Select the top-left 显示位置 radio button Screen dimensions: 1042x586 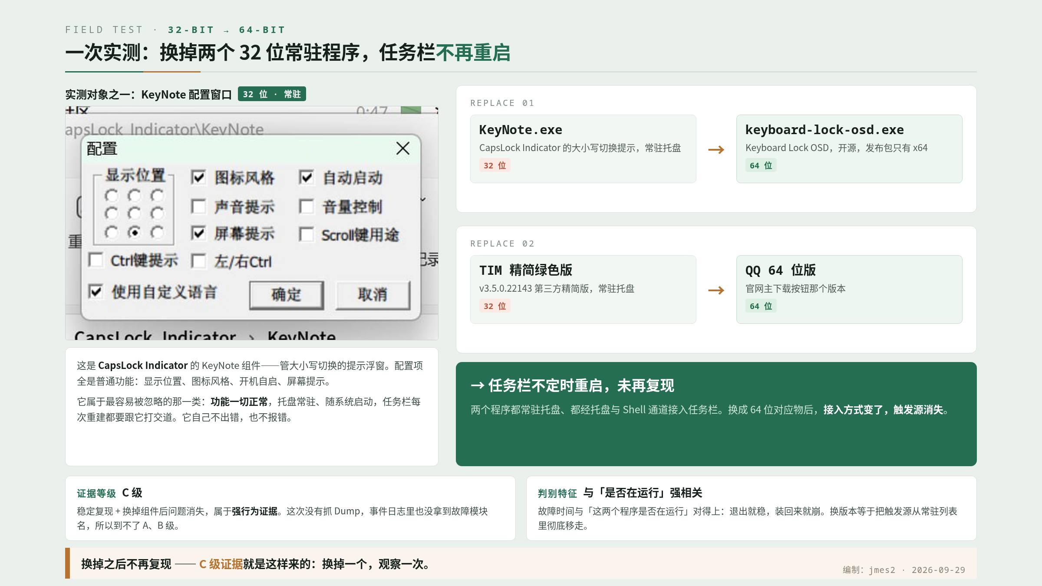coord(112,195)
